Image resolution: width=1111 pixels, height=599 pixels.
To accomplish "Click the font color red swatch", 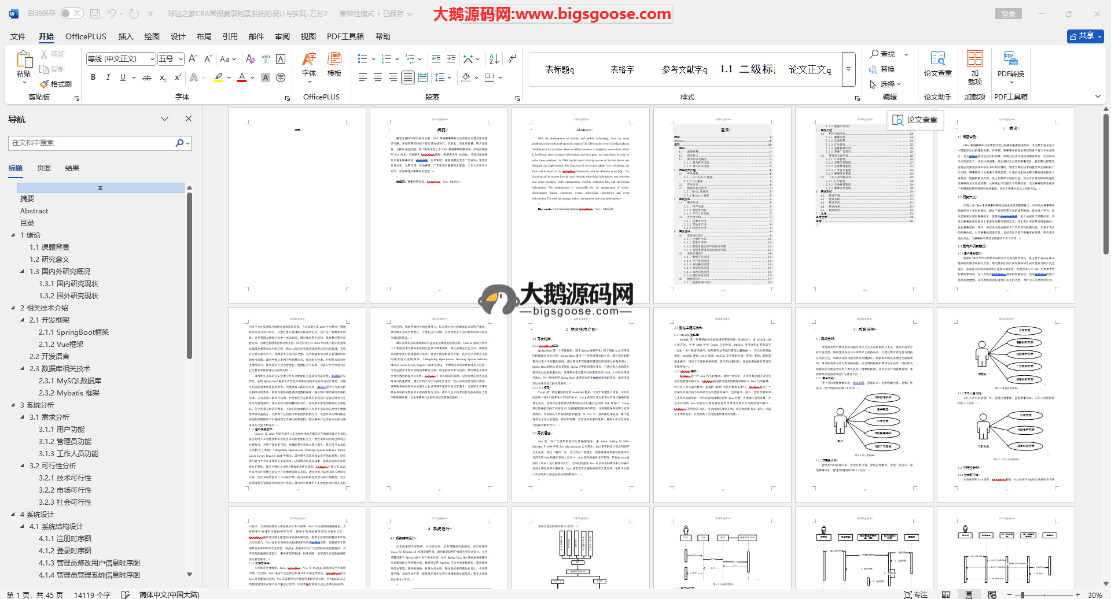I will (242, 77).
